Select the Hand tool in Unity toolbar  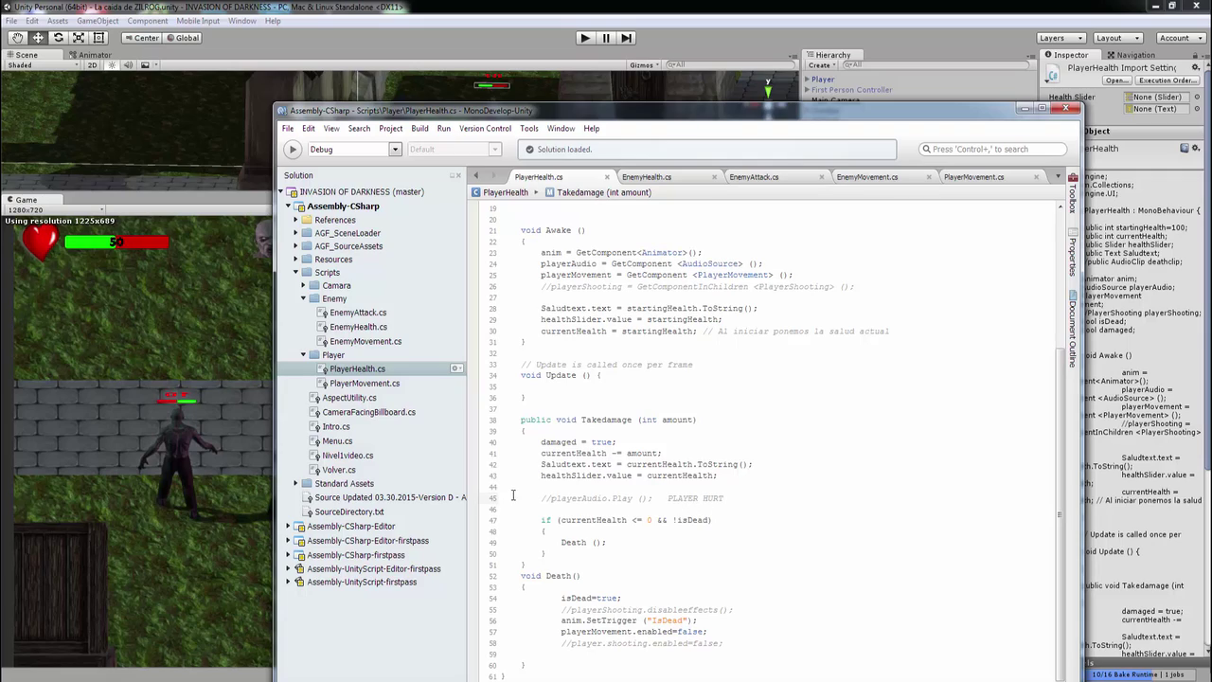coord(17,38)
